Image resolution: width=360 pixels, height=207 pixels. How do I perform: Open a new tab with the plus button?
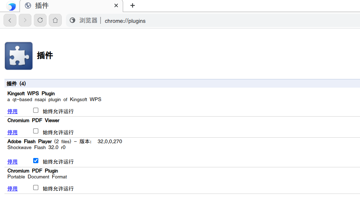click(132, 6)
